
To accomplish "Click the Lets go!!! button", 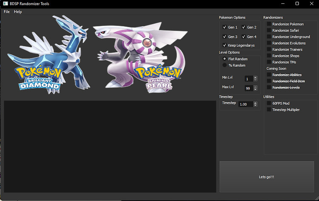I will pos(267,177).
